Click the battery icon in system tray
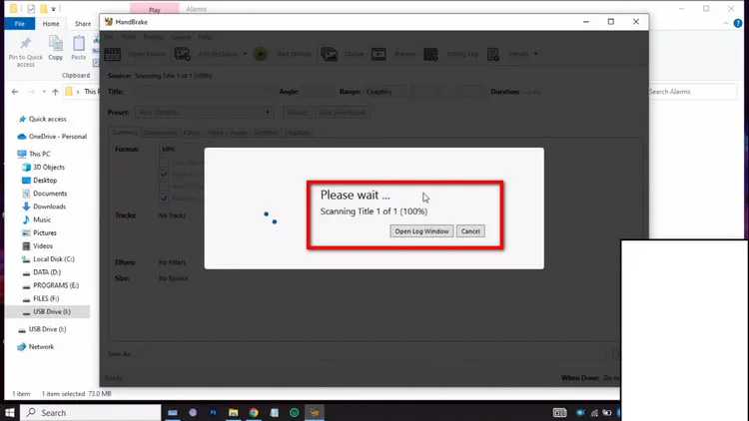 pos(606,412)
